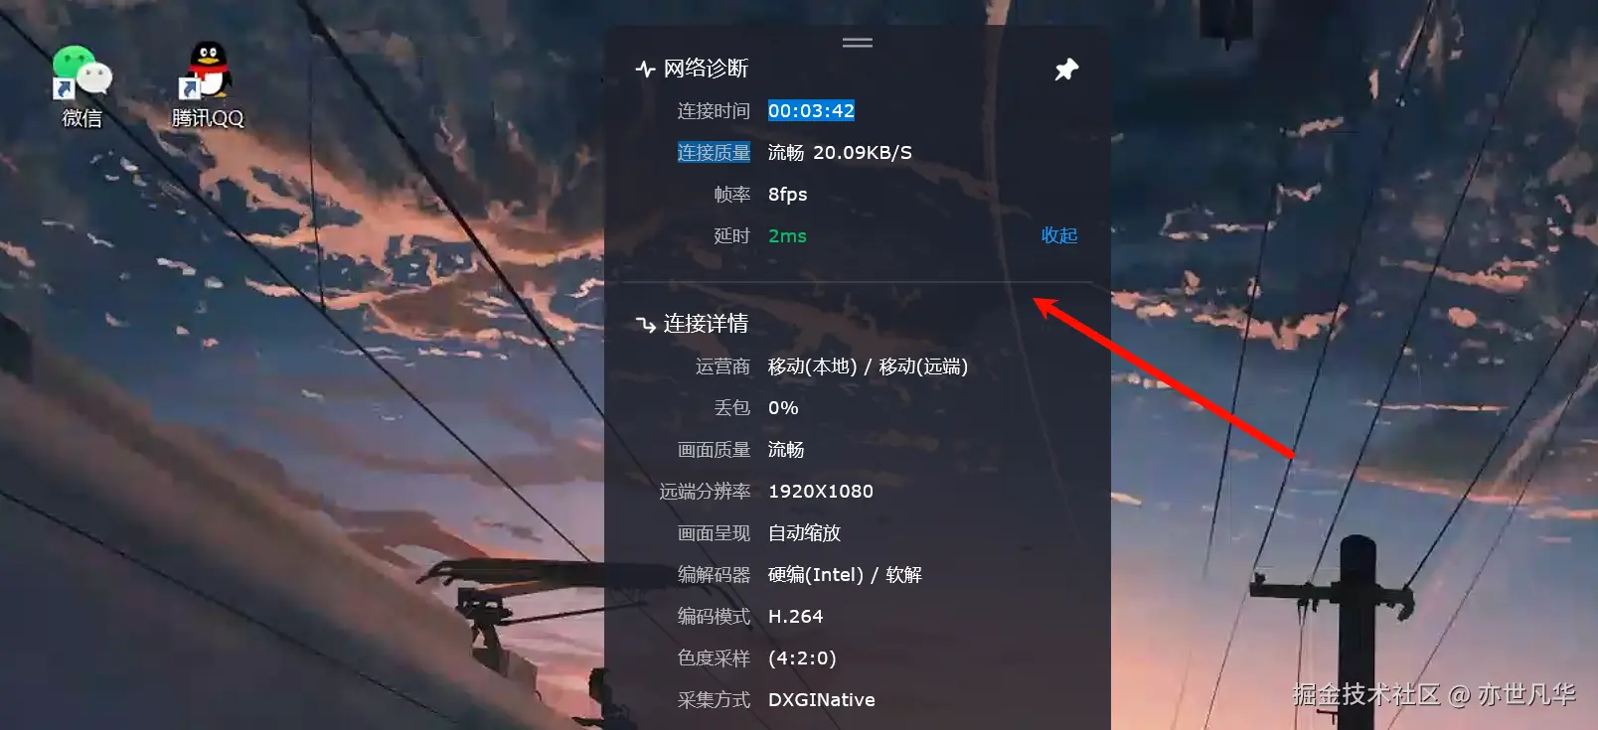Click the 流畅 20.09KB/S quality value

click(840, 152)
